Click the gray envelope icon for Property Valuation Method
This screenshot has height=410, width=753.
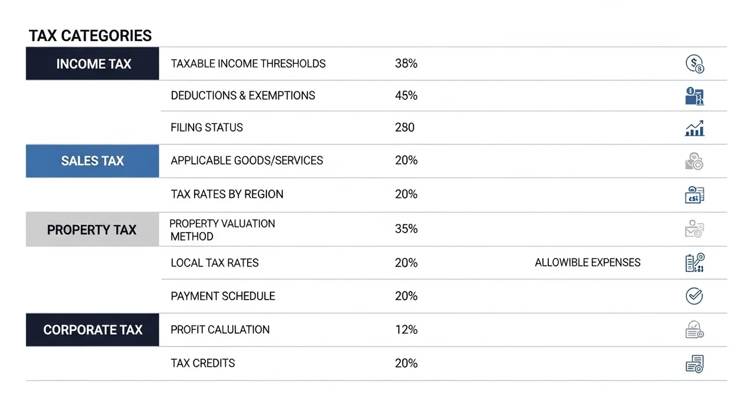tap(695, 229)
